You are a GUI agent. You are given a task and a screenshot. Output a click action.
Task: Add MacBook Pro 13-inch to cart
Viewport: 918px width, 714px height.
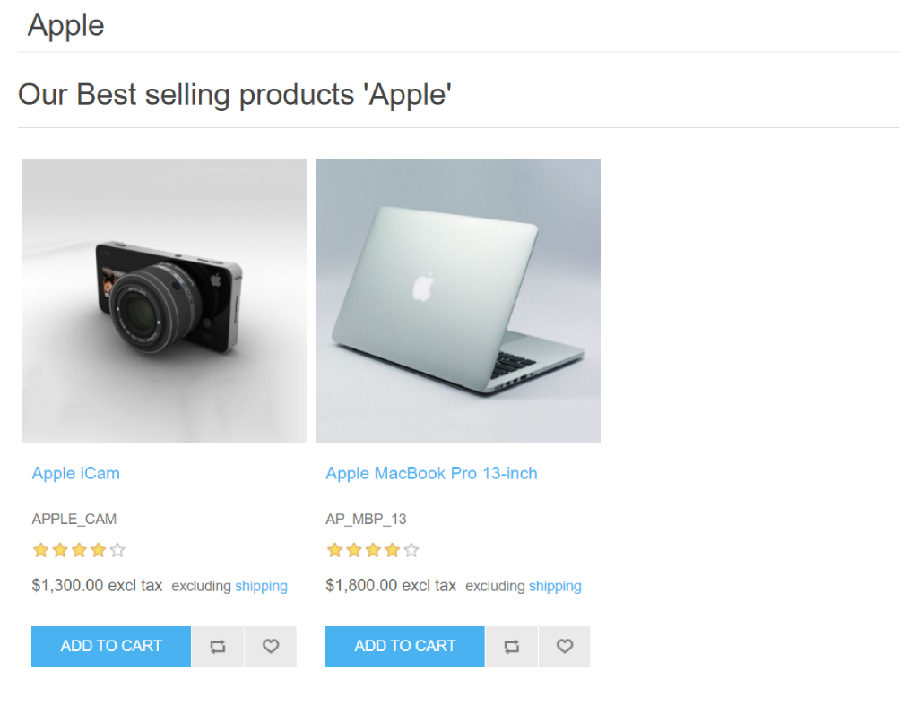pyautogui.click(x=405, y=646)
